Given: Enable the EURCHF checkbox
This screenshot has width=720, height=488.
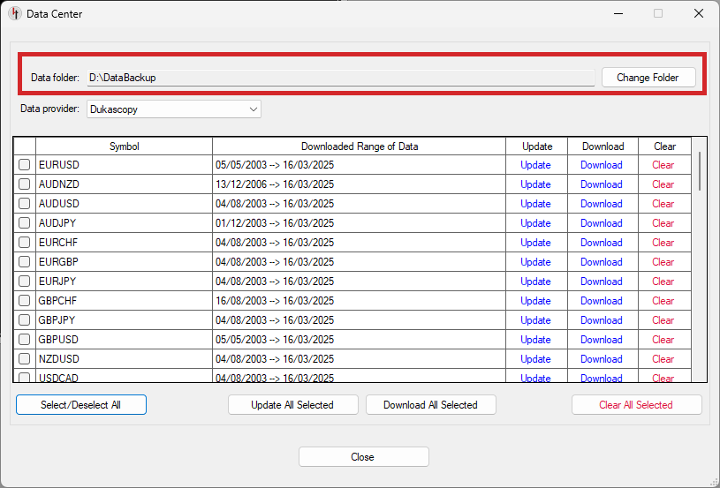Looking at the screenshot, I should pos(25,242).
